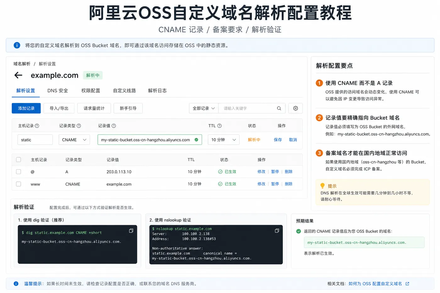Viewport: 440px width, 293px height.
Task: Click help icon beside 记录类型
Action: [79, 126]
